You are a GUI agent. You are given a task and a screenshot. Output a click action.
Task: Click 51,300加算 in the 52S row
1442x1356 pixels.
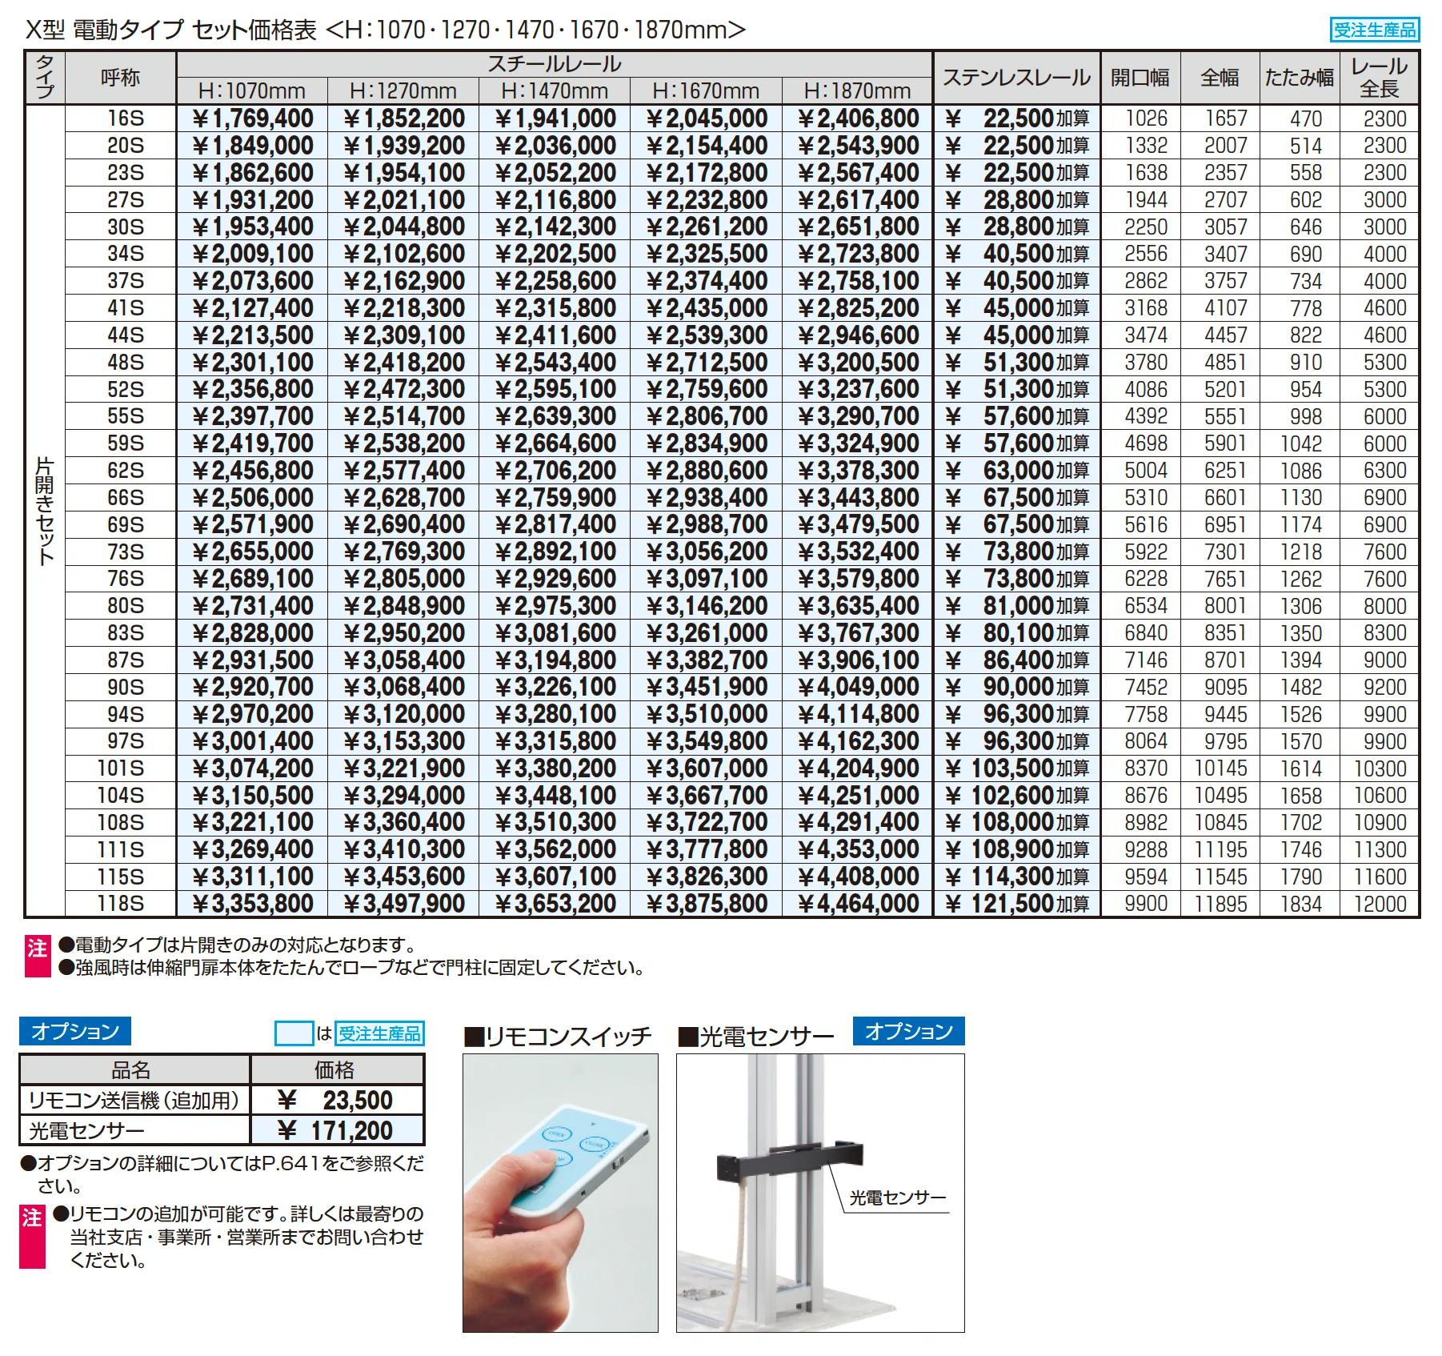click(1017, 389)
